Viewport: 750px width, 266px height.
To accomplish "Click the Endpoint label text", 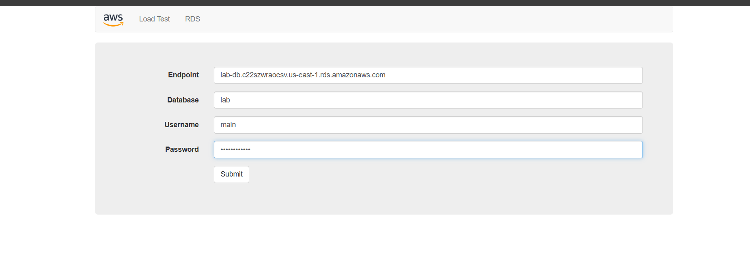I will click(183, 75).
